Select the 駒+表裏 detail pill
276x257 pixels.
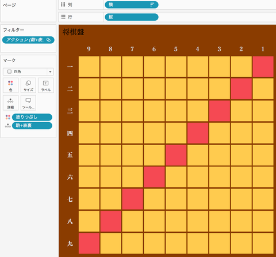[32, 126]
